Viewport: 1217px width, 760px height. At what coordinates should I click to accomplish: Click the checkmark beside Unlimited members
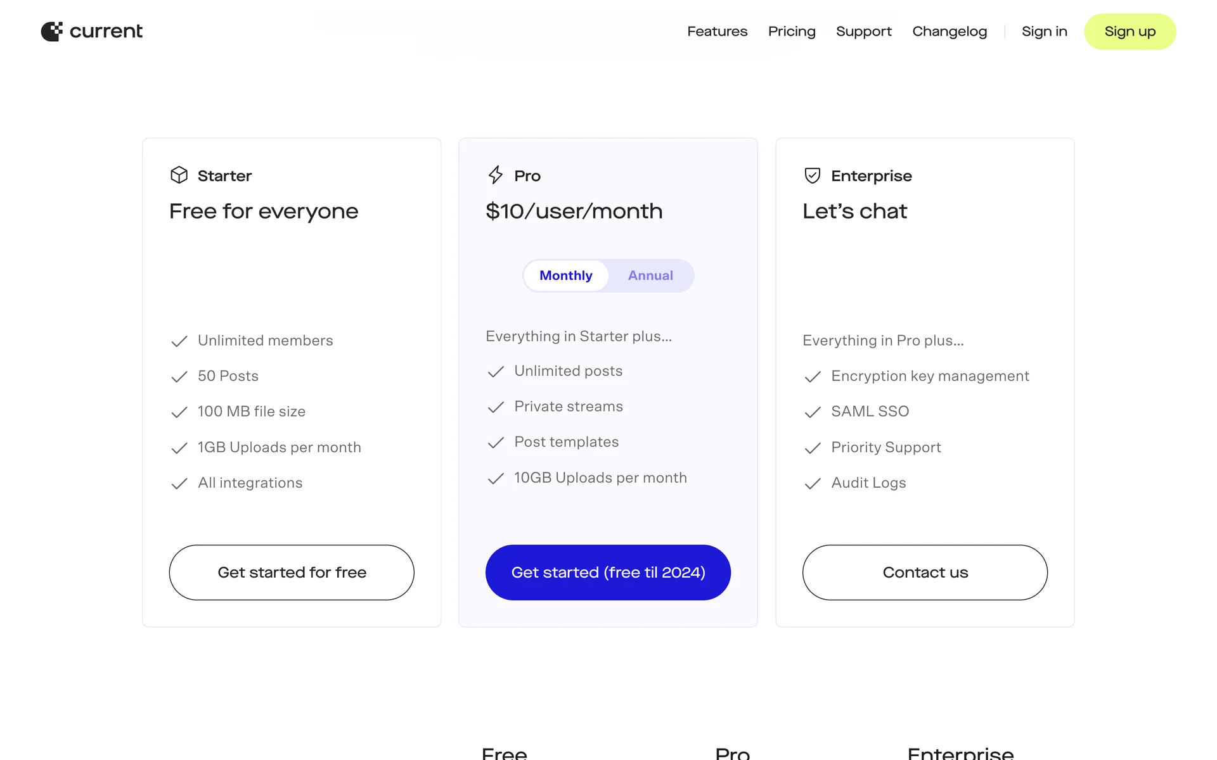[x=179, y=341]
